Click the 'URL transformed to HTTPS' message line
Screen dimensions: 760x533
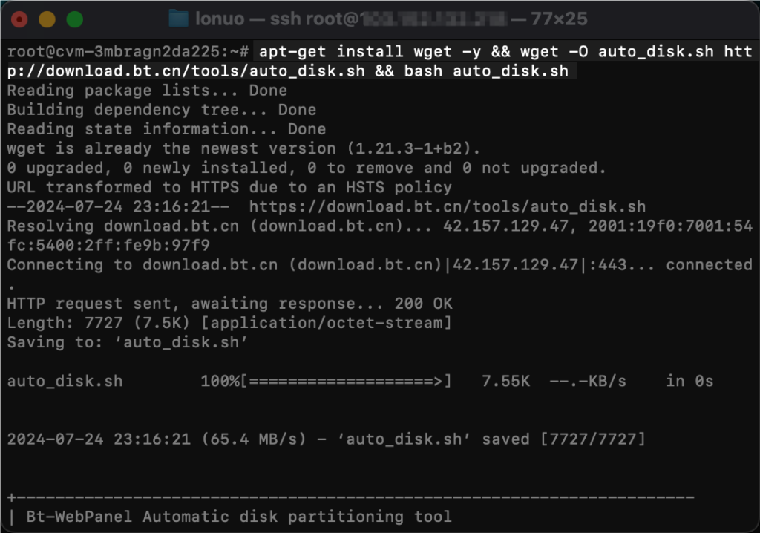point(229,187)
